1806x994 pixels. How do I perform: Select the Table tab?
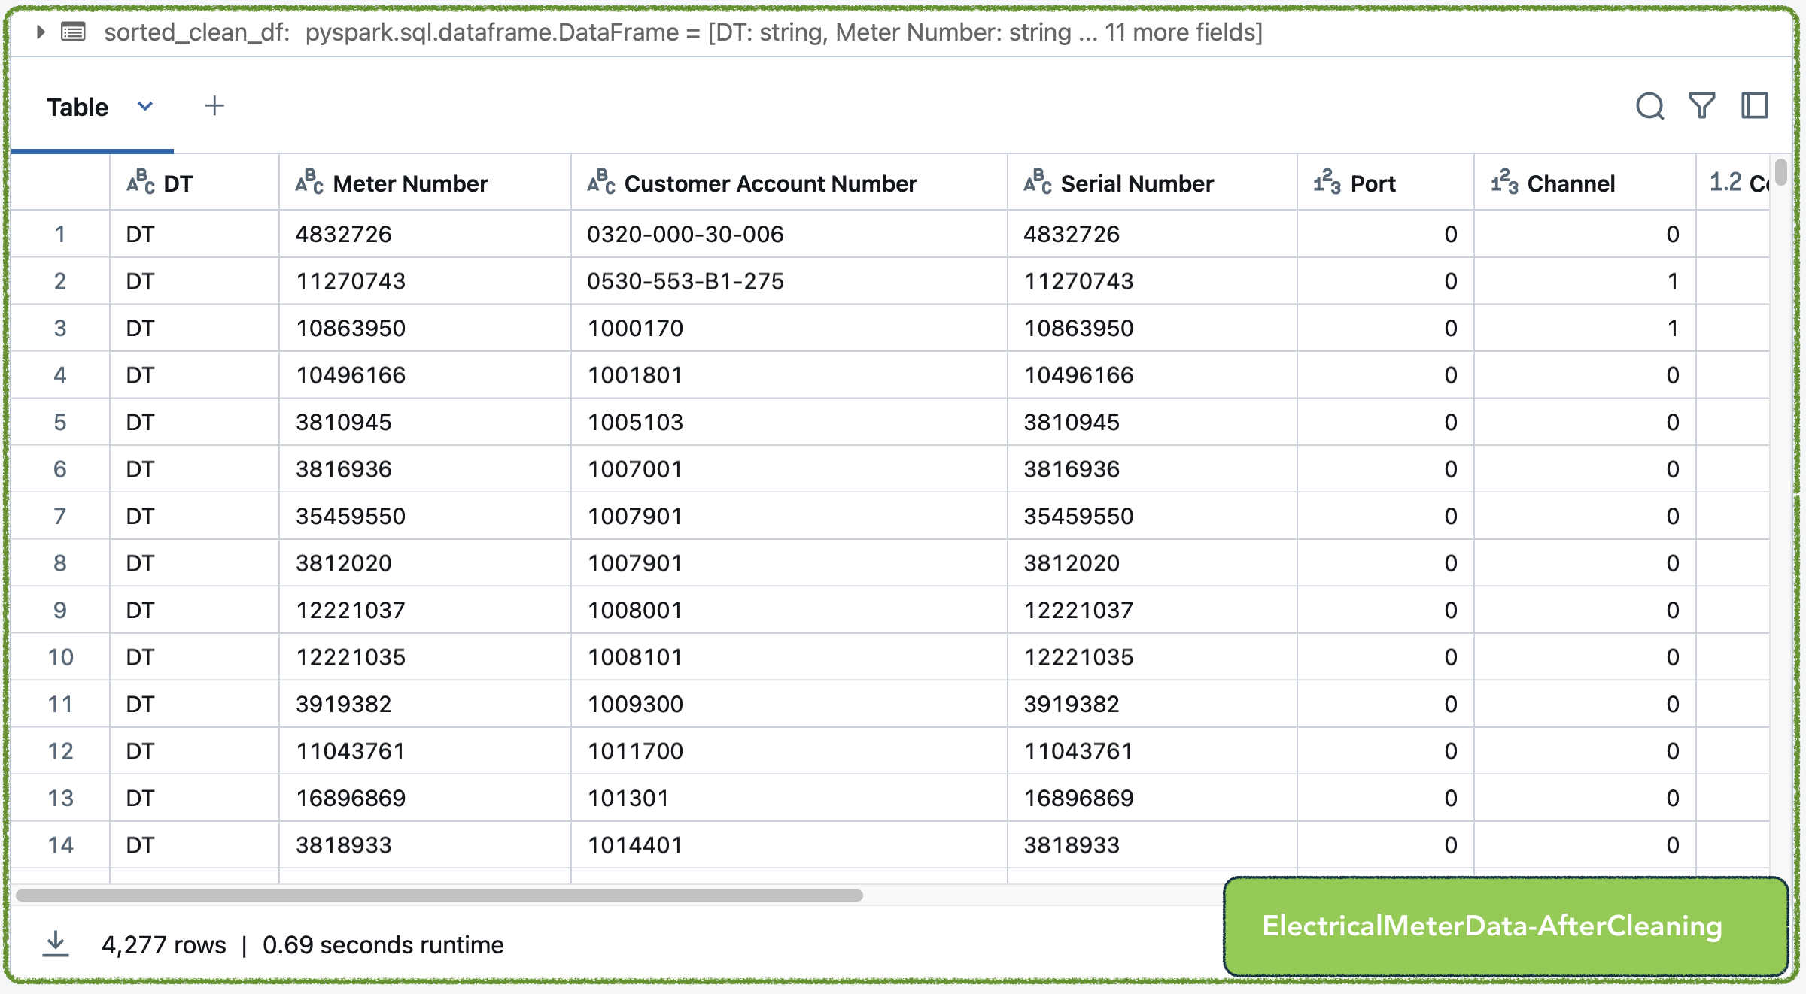point(78,107)
